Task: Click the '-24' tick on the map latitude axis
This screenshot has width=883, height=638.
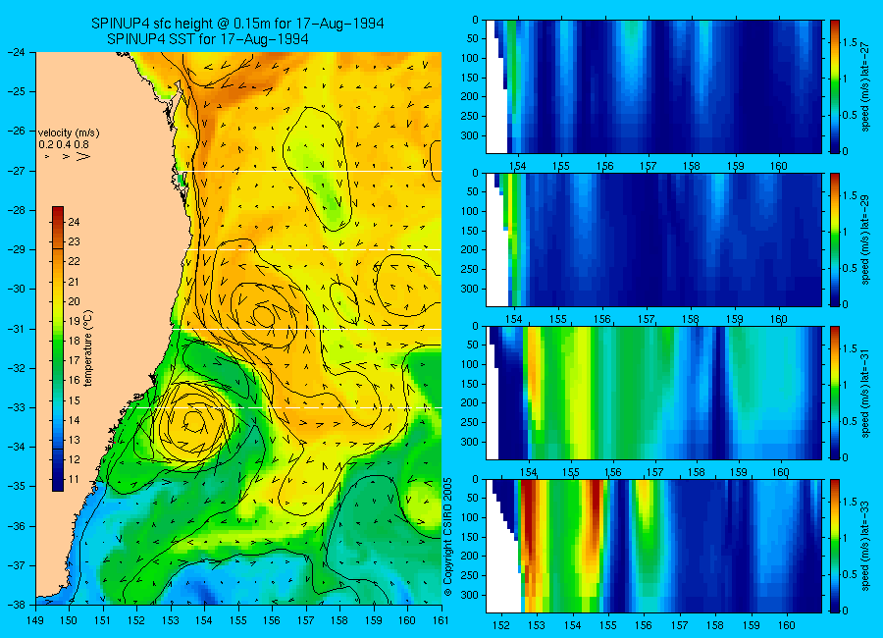Action: click(x=16, y=52)
